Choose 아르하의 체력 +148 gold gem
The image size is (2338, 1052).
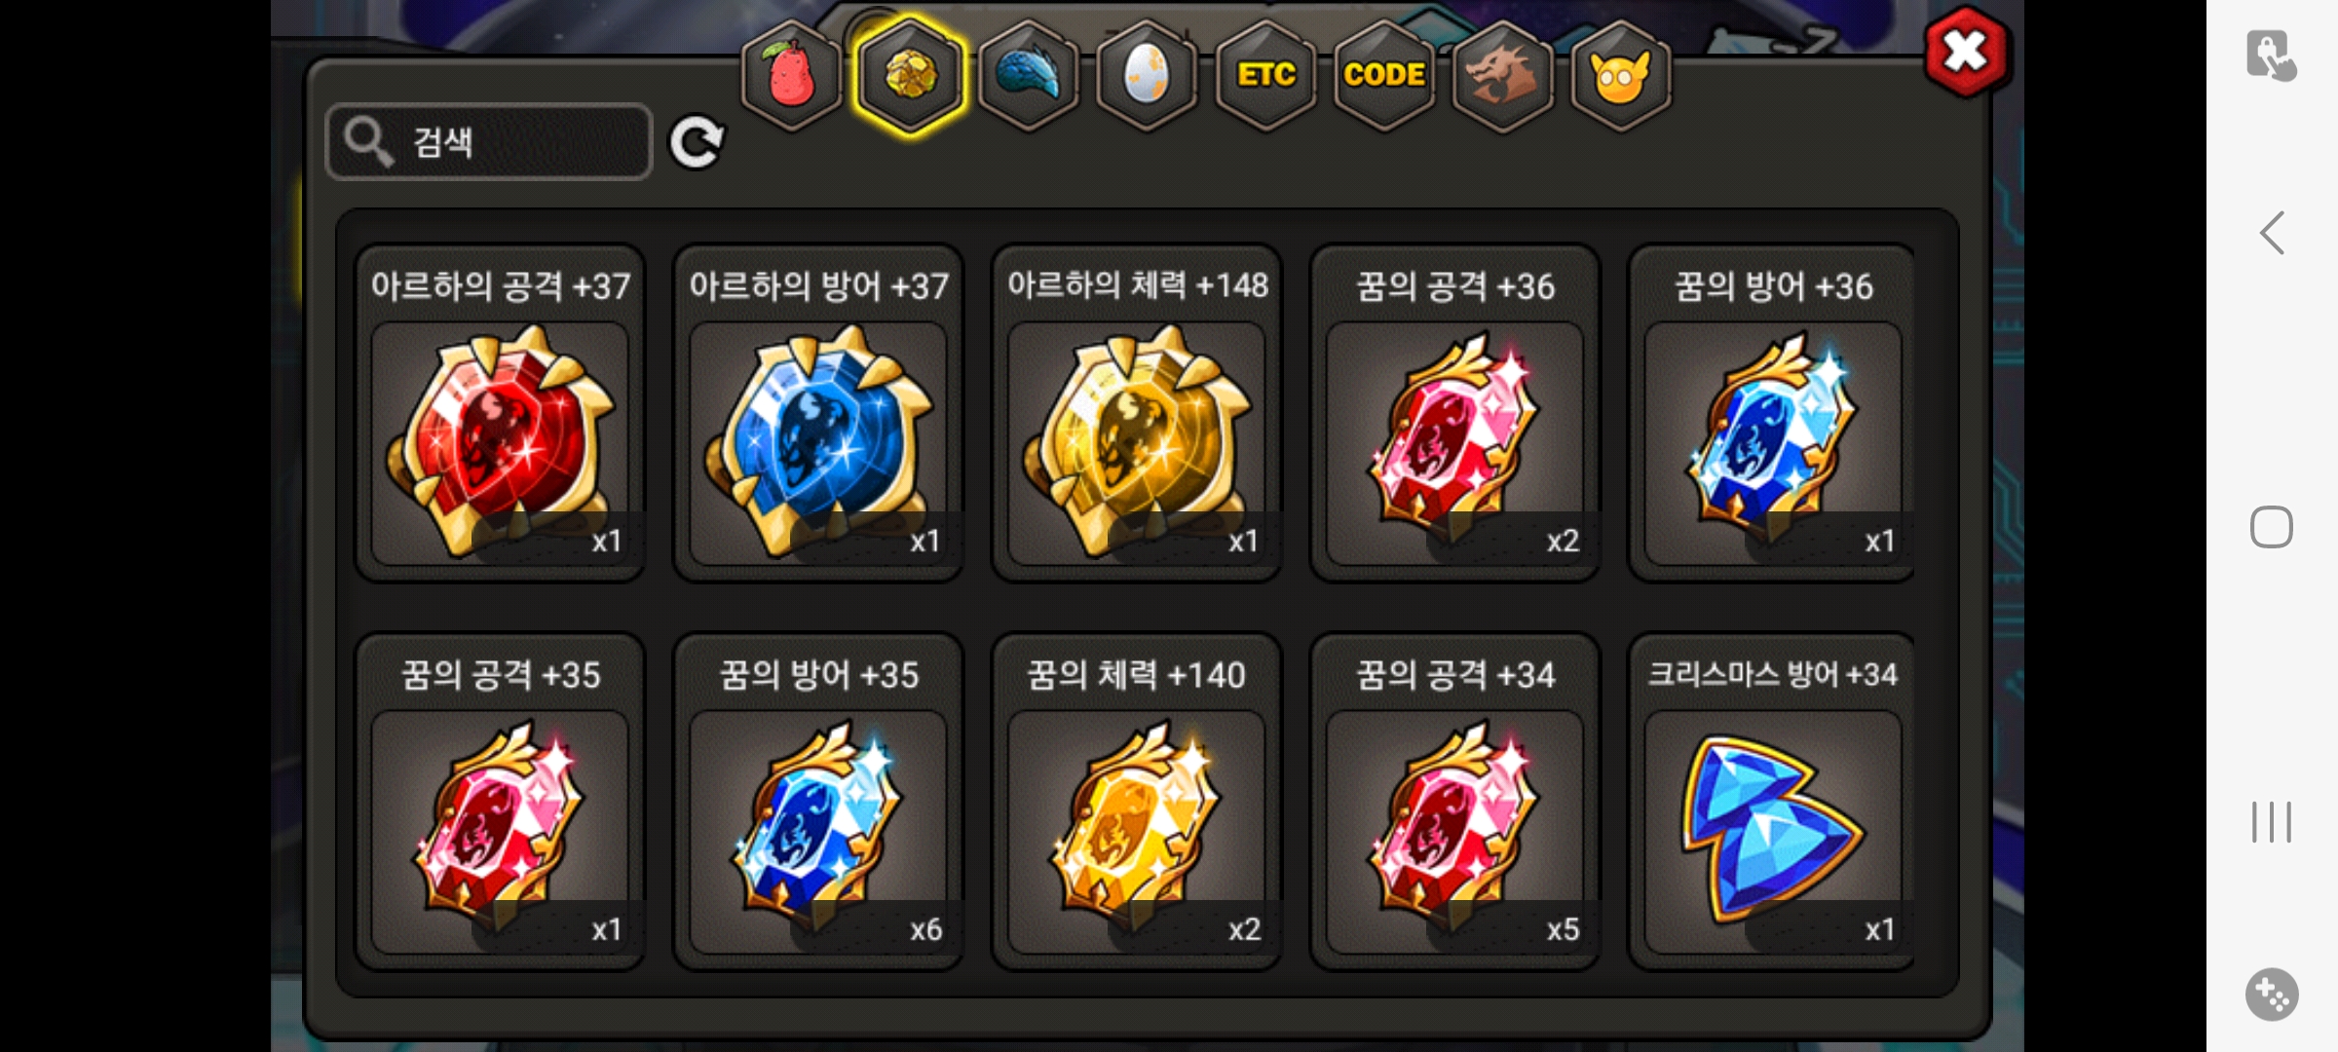tap(1137, 413)
